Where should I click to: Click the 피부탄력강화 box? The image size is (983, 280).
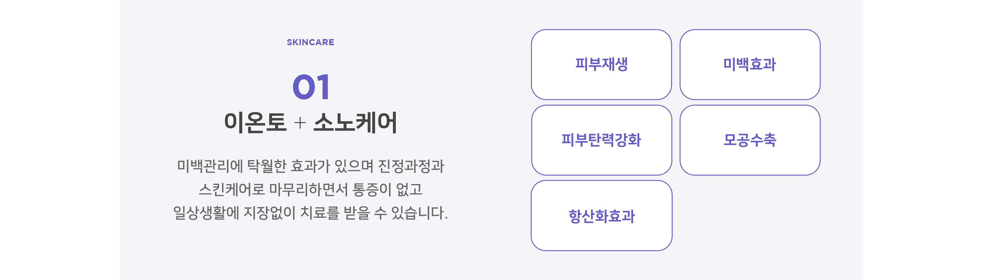[601, 140]
